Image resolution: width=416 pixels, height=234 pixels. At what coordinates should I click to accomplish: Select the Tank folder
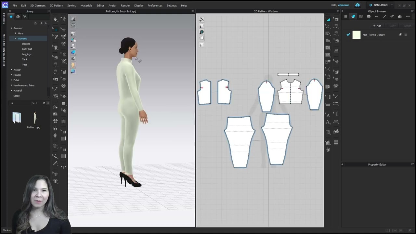pos(25,59)
